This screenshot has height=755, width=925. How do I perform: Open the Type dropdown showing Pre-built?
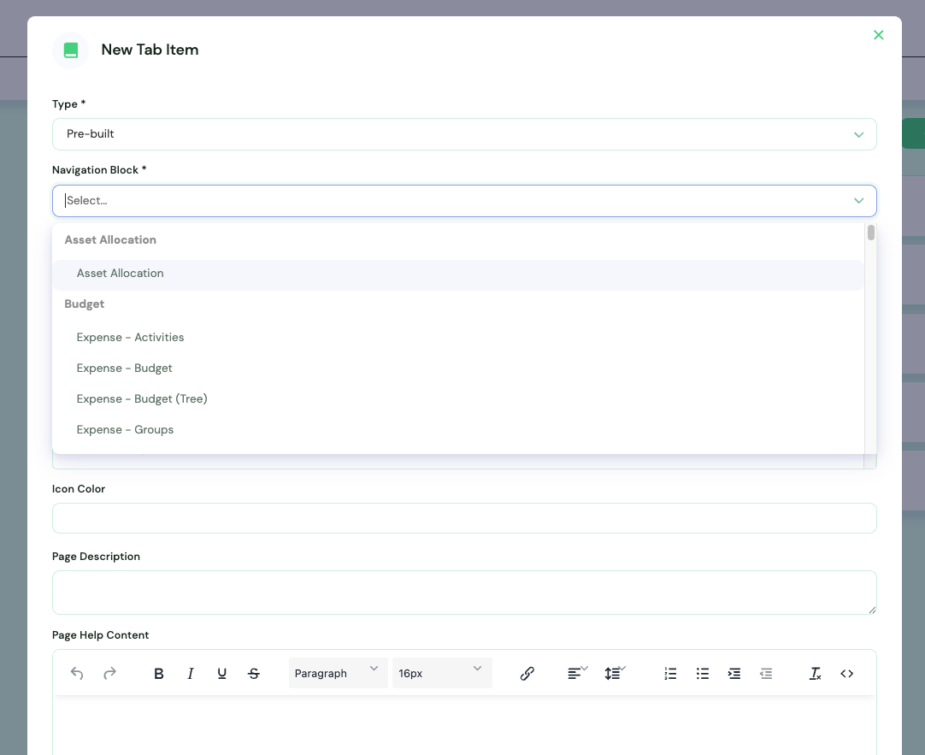pos(464,134)
